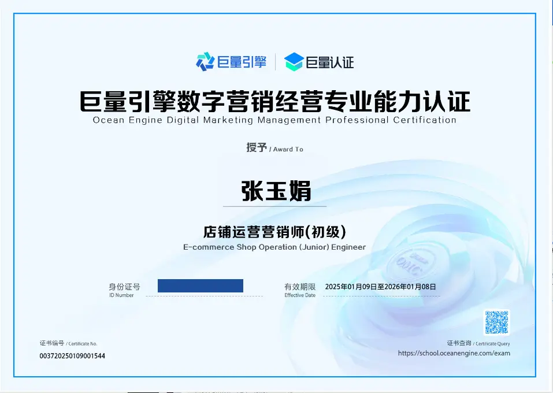This screenshot has width=553, height=393.
Task: Click the QR code for certificate query
Action: pos(496,322)
